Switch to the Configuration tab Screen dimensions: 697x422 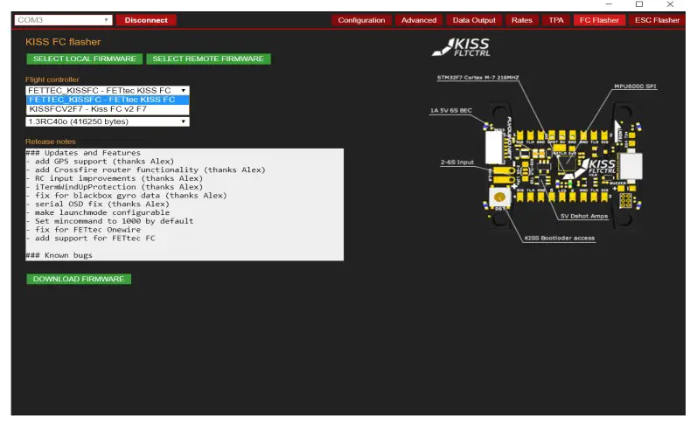[x=361, y=20]
